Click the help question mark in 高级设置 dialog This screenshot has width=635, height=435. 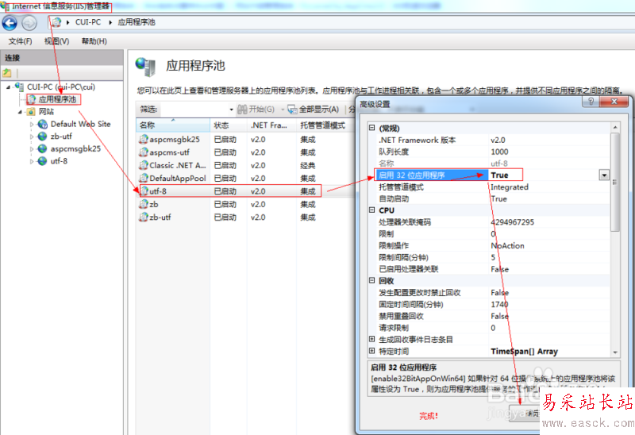(x=591, y=102)
